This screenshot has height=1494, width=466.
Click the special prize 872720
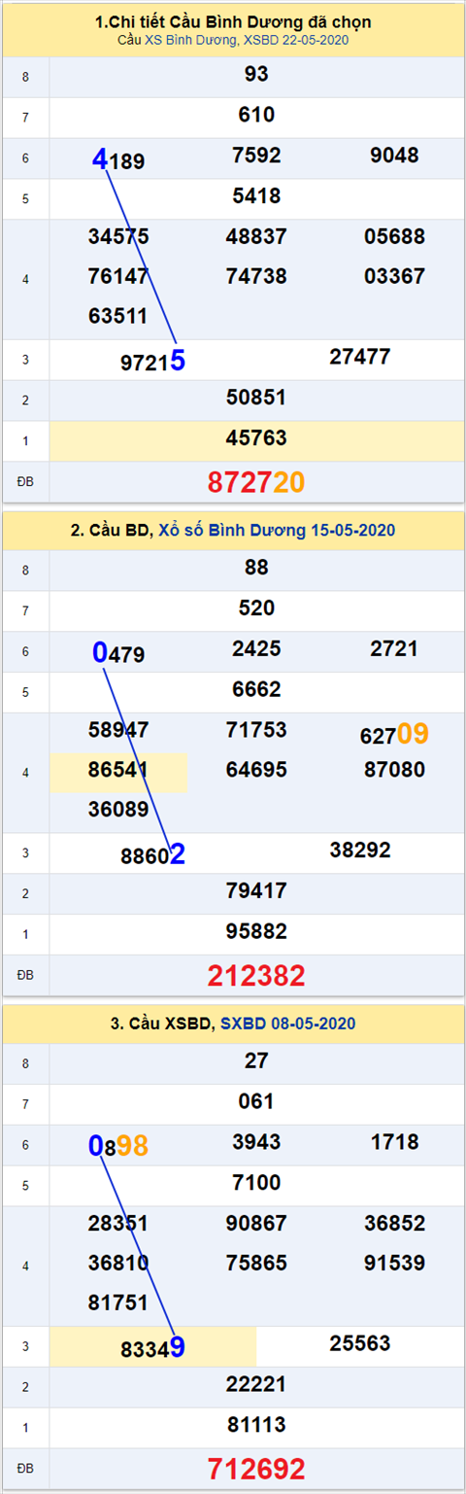(256, 481)
